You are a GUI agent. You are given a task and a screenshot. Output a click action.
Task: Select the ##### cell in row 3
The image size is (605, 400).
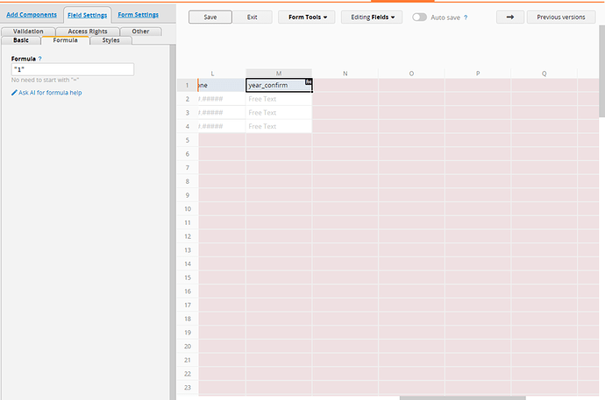(222, 112)
